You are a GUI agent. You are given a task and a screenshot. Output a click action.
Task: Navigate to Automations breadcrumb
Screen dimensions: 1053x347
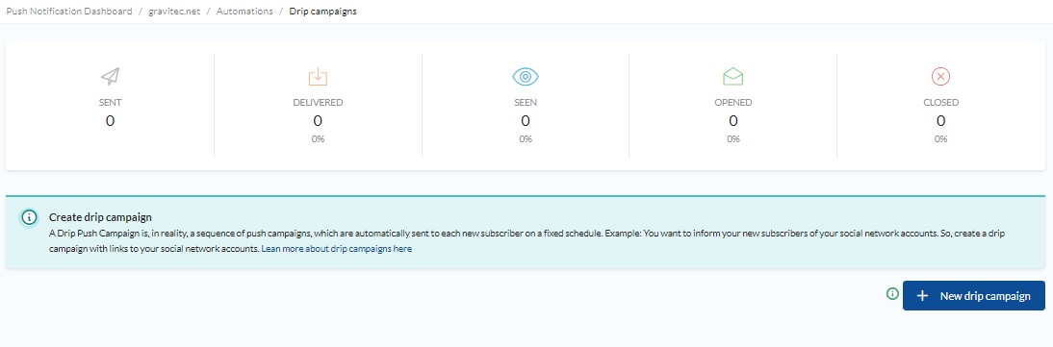[x=244, y=12]
